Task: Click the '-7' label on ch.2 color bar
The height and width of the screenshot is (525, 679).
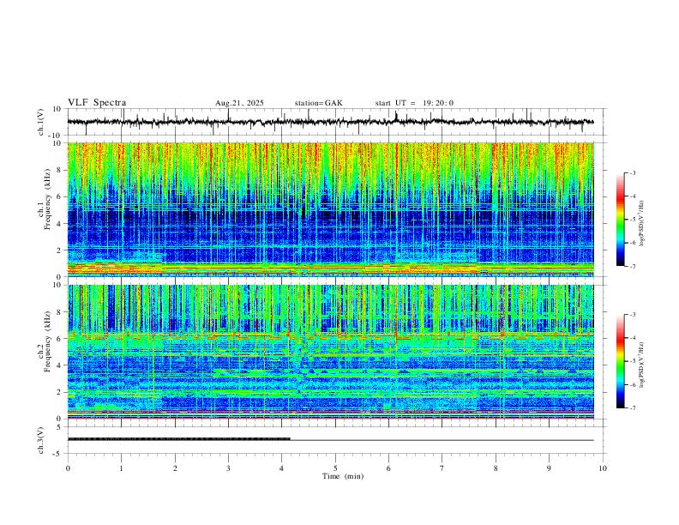Action: pyautogui.click(x=632, y=408)
